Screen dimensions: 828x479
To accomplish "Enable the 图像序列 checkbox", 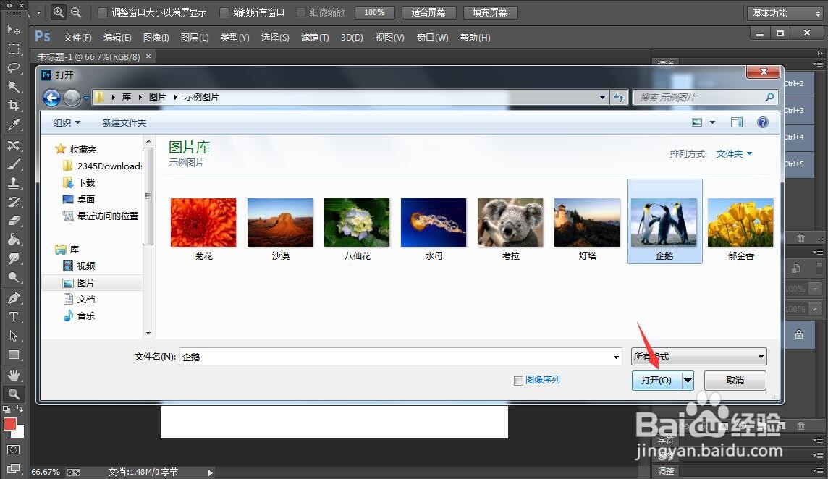I will [x=519, y=380].
